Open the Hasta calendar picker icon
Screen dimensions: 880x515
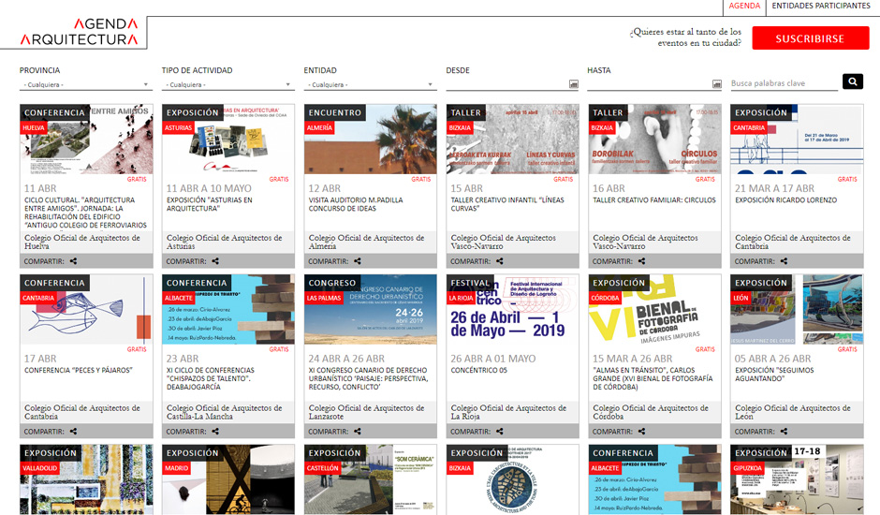tap(717, 84)
